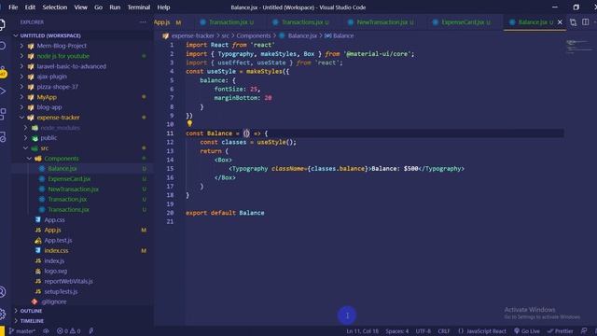
Task: Open feedback icon in status bar
Action: coord(584,331)
